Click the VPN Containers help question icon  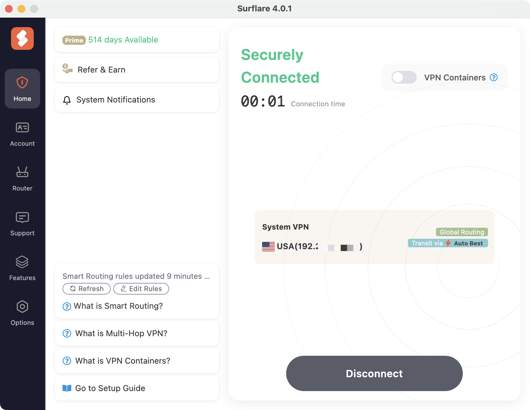pyautogui.click(x=494, y=78)
